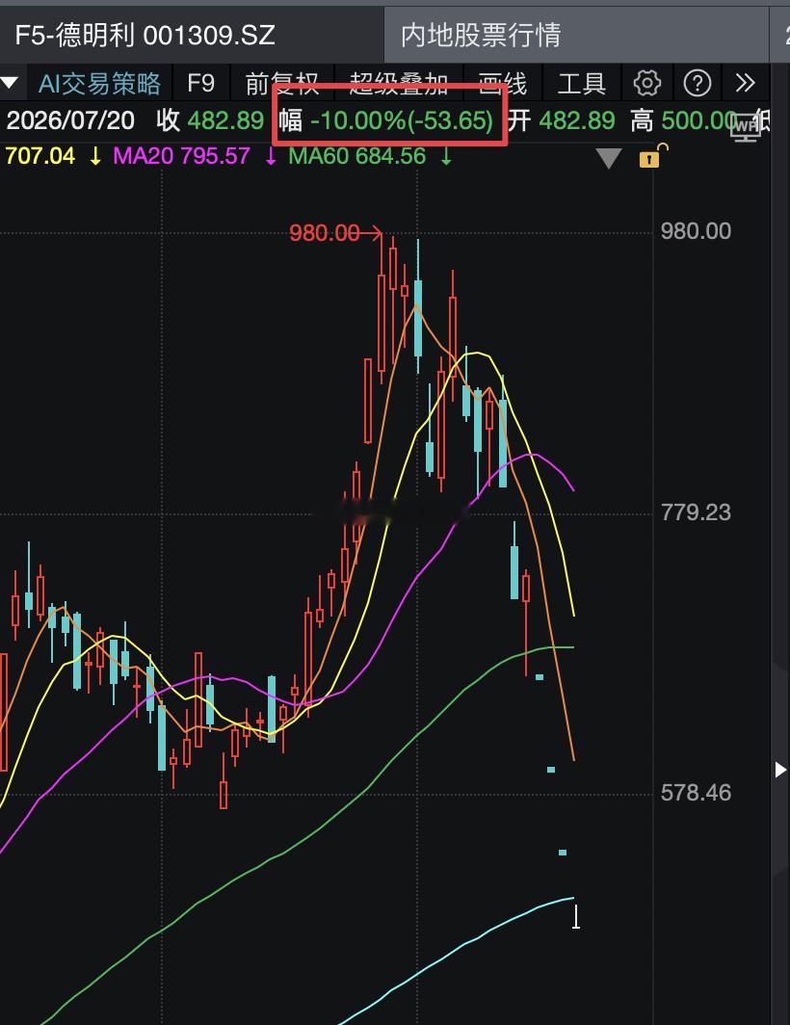Open gray triangle dropdown above chart
The width and height of the screenshot is (790, 1025).
609,158
